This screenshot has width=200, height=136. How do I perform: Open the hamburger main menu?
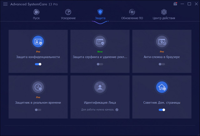pyautogui.click(x=5, y=4)
